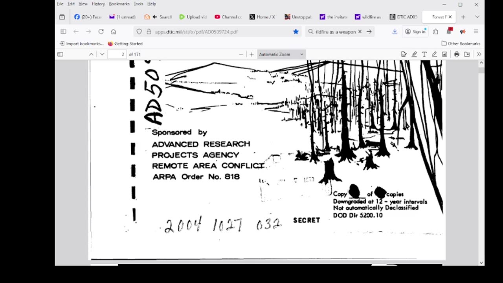Switch to the 'the invitat' Yahoo tab
Image resolution: width=503 pixels, height=283 pixels.
click(333, 17)
